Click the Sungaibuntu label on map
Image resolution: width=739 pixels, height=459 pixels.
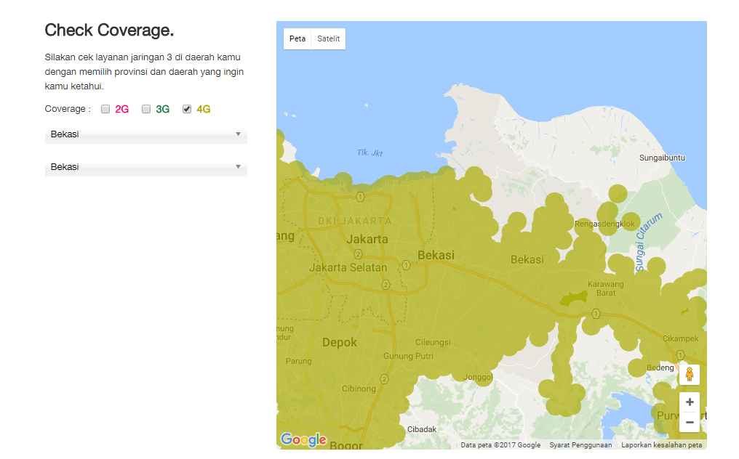click(x=662, y=158)
